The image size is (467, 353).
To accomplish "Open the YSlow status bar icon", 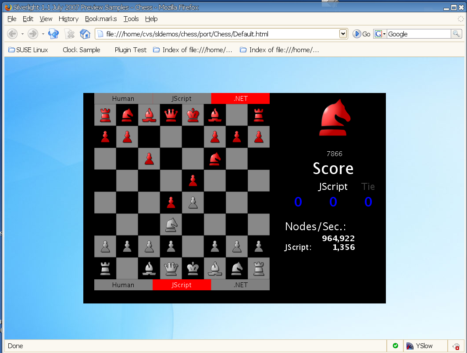I will pos(410,346).
